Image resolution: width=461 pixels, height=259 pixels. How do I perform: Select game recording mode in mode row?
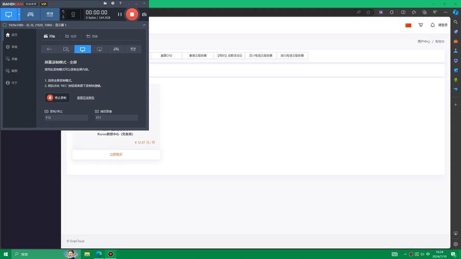pyautogui.click(x=116, y=49)
